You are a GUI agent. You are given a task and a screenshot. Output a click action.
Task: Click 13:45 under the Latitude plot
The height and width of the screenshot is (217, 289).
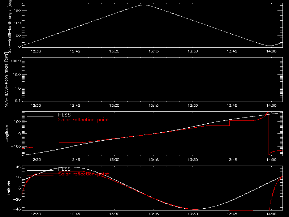pyautogui.click(x=232, y=214)
